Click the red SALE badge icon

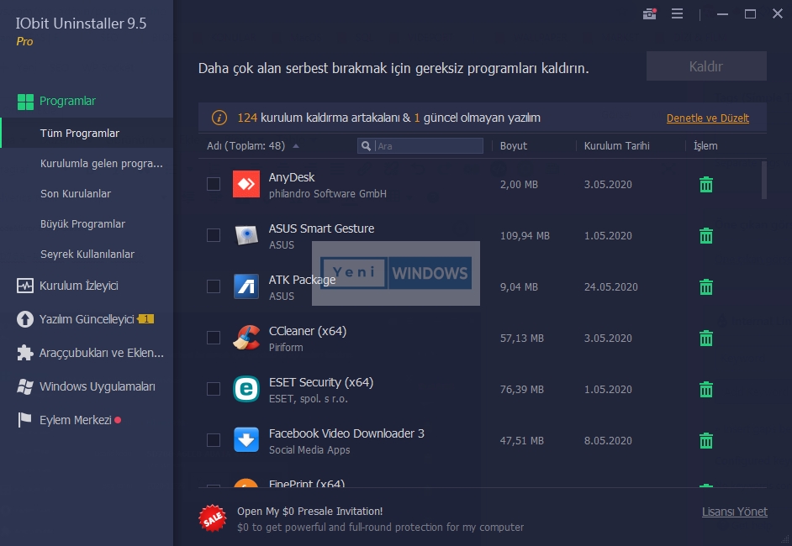(213, 518)
